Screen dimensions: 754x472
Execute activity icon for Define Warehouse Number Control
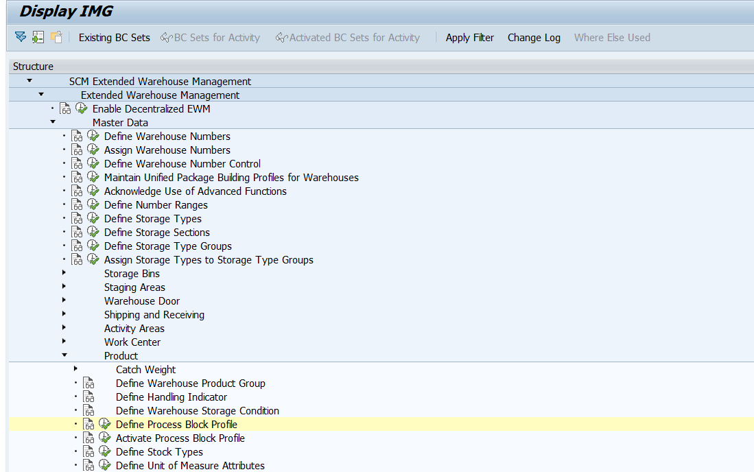93,163
